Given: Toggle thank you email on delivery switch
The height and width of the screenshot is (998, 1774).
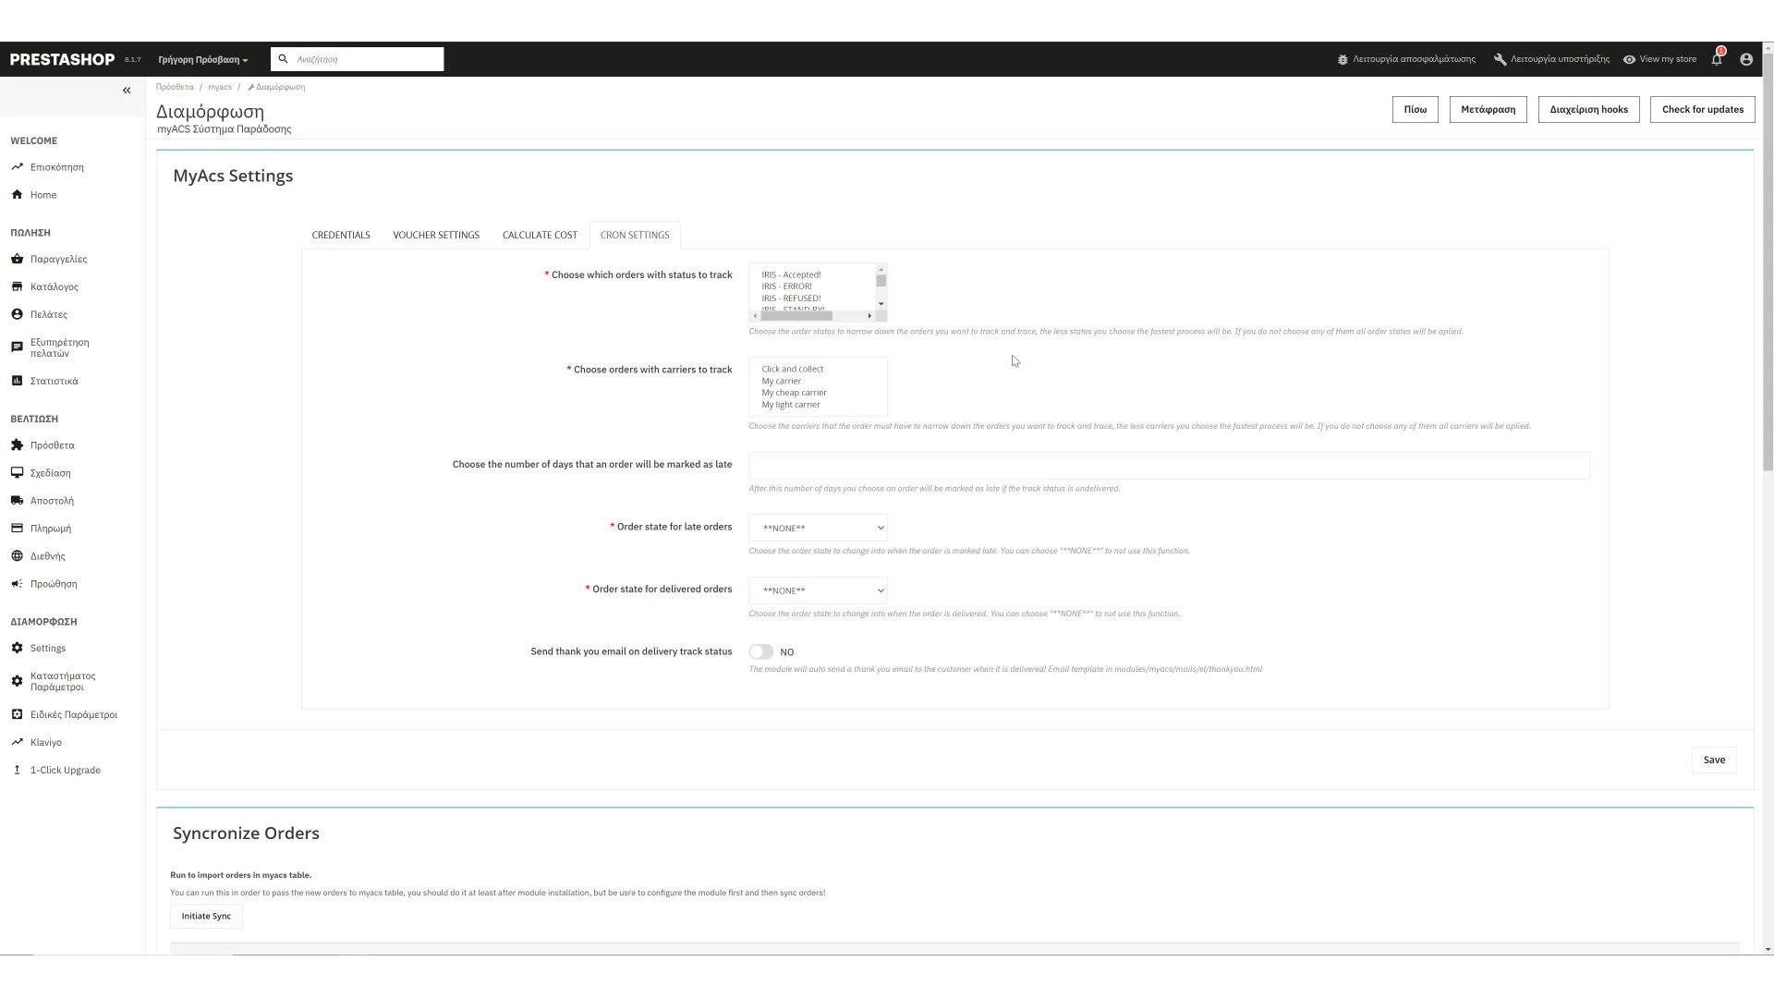Looking at the screenshot, I should [760, 652].
